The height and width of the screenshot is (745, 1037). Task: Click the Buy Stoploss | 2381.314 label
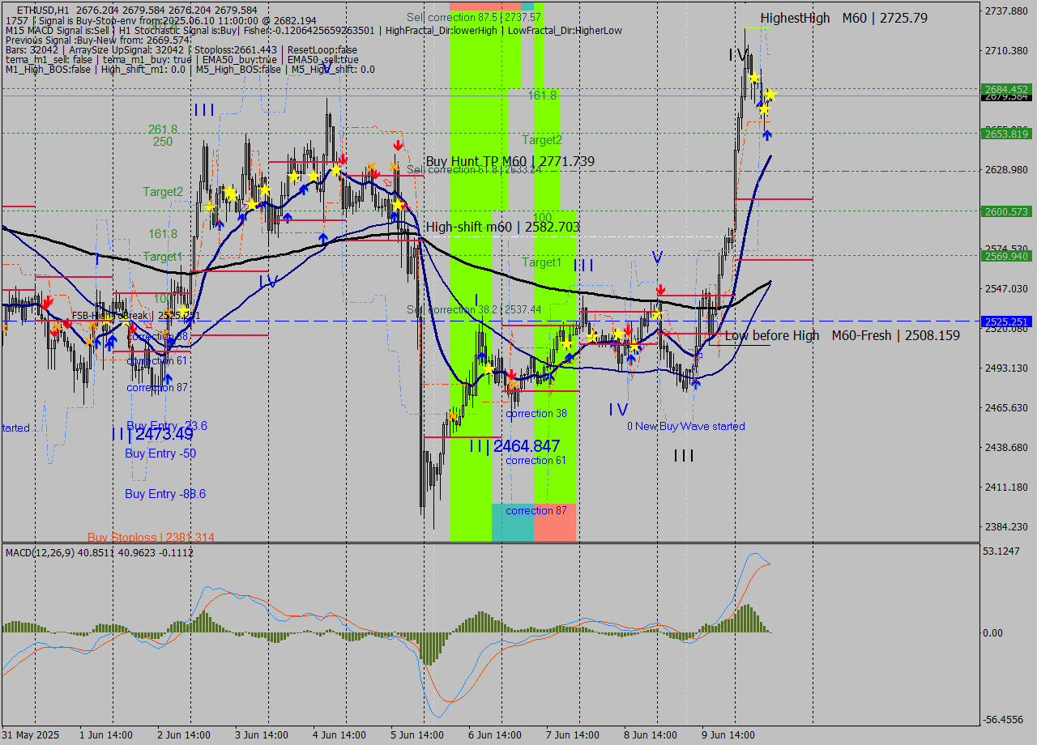(152, 537)
